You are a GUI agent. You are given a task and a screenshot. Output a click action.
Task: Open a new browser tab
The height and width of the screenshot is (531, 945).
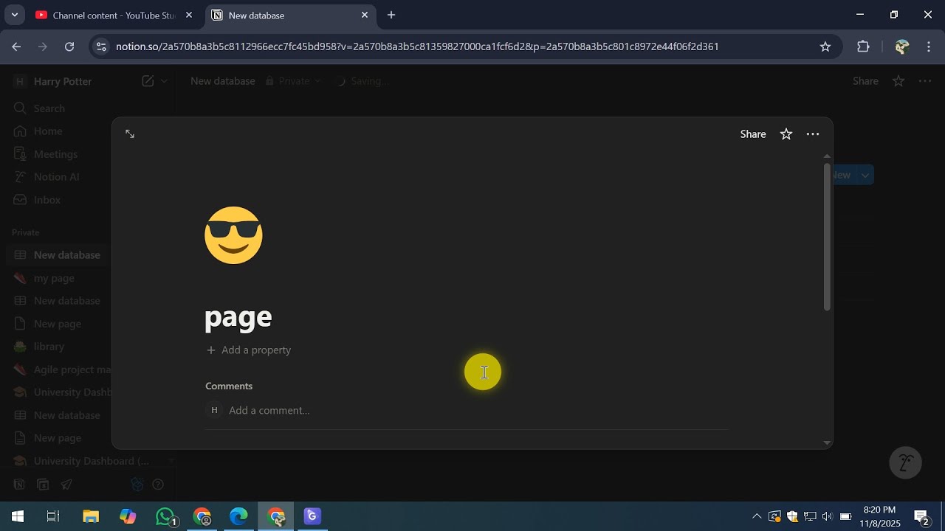[391, 15]
